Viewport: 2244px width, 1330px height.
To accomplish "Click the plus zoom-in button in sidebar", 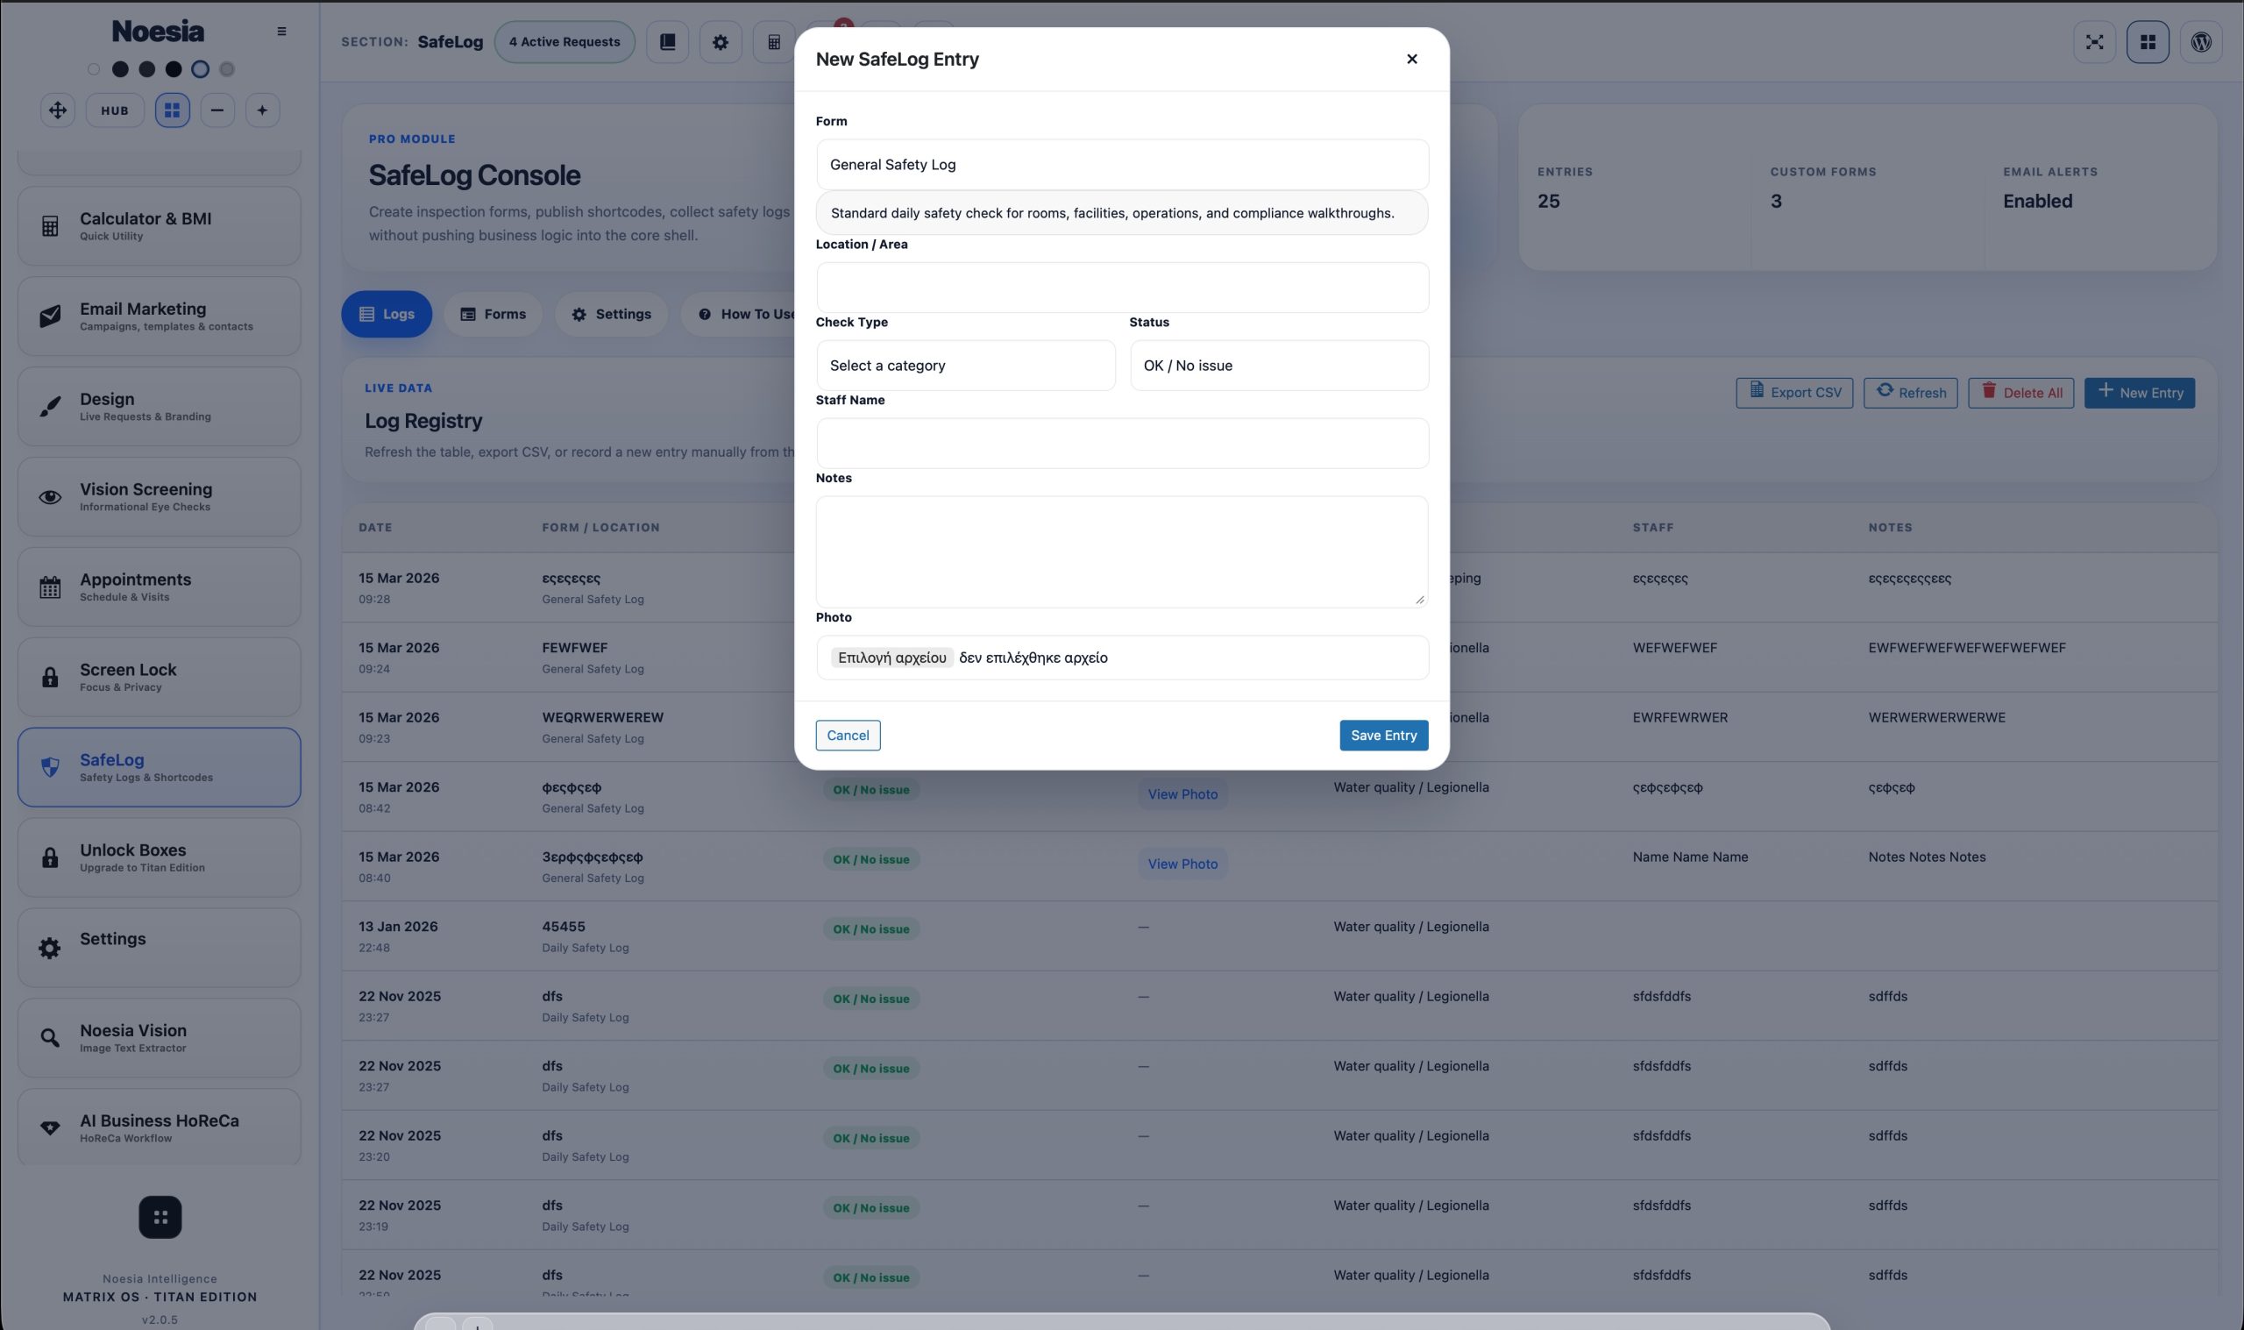I will pos(261,110).
